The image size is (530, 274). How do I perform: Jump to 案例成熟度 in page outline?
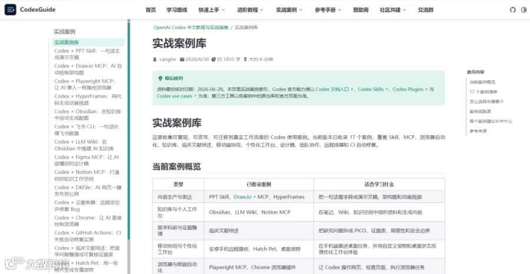pos(480,111)
